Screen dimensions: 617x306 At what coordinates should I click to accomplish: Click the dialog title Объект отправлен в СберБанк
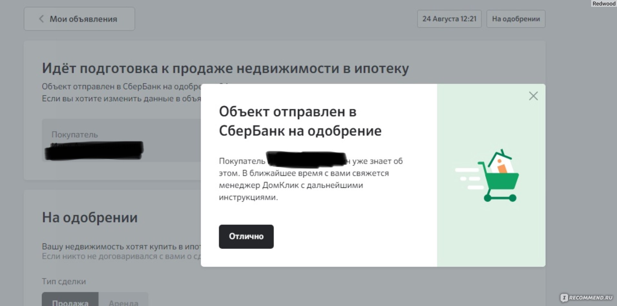[x=300, y=121]
